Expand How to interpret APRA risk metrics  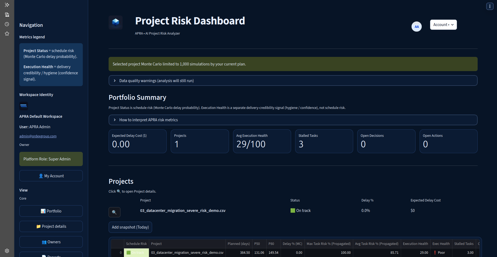pyautogui.click(x=293, y=120)
